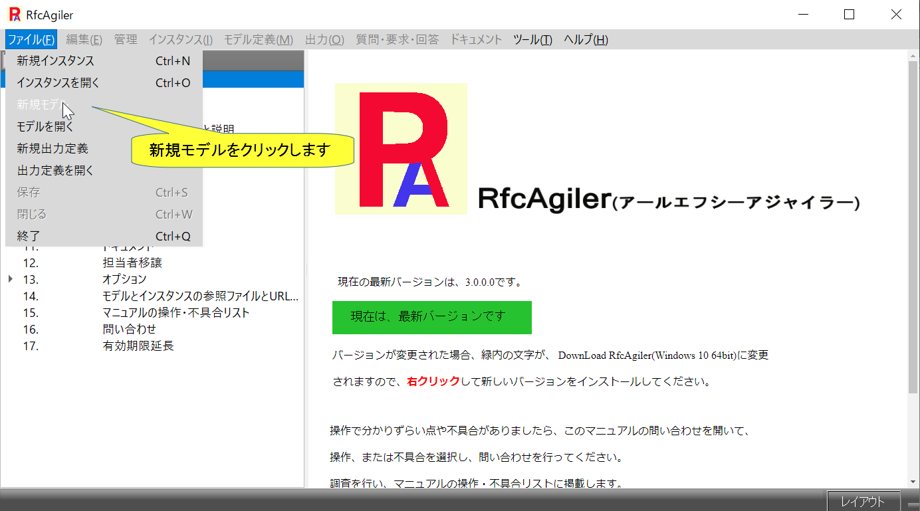This screenshot has width=920, height=511.
Task: Choose 新規インスタンス from the File menu
Action: tap(104, 61)
